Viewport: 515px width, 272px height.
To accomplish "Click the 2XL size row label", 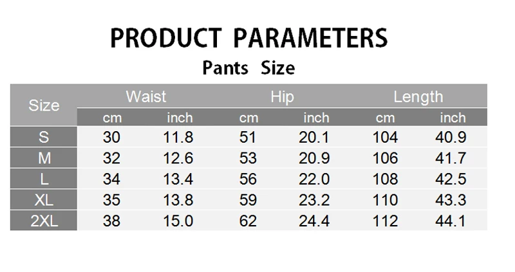I will [x=44, y=221].
